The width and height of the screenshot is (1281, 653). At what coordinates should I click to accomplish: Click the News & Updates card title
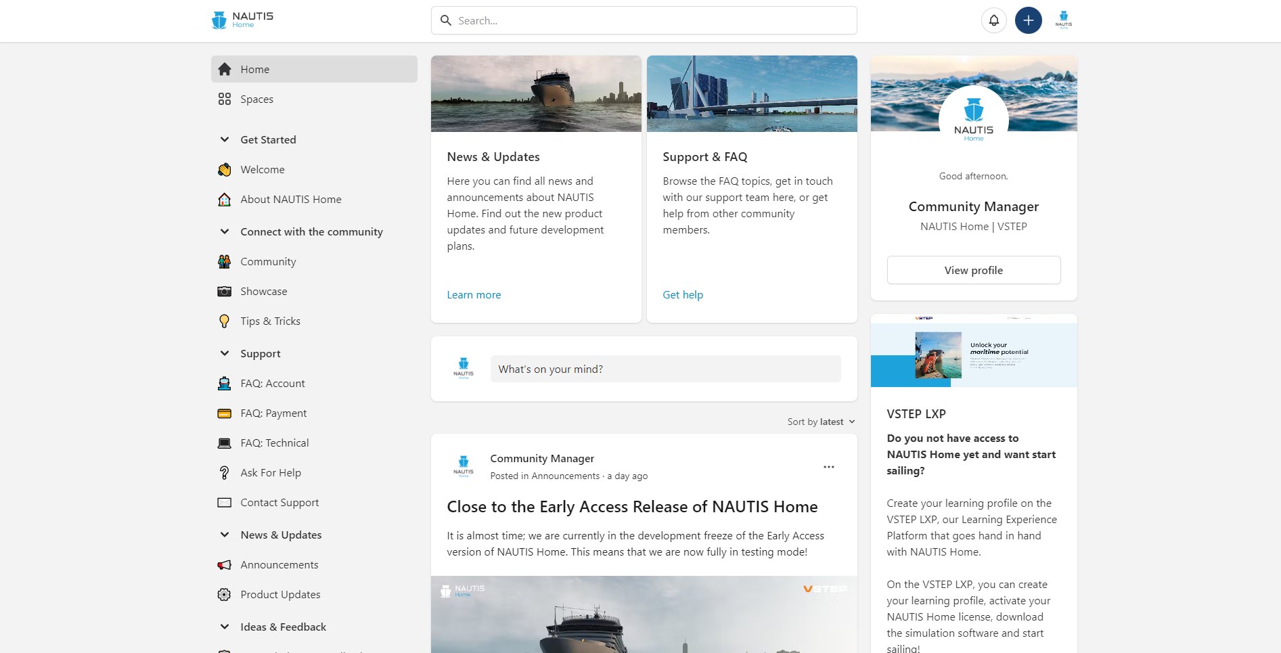493,156
